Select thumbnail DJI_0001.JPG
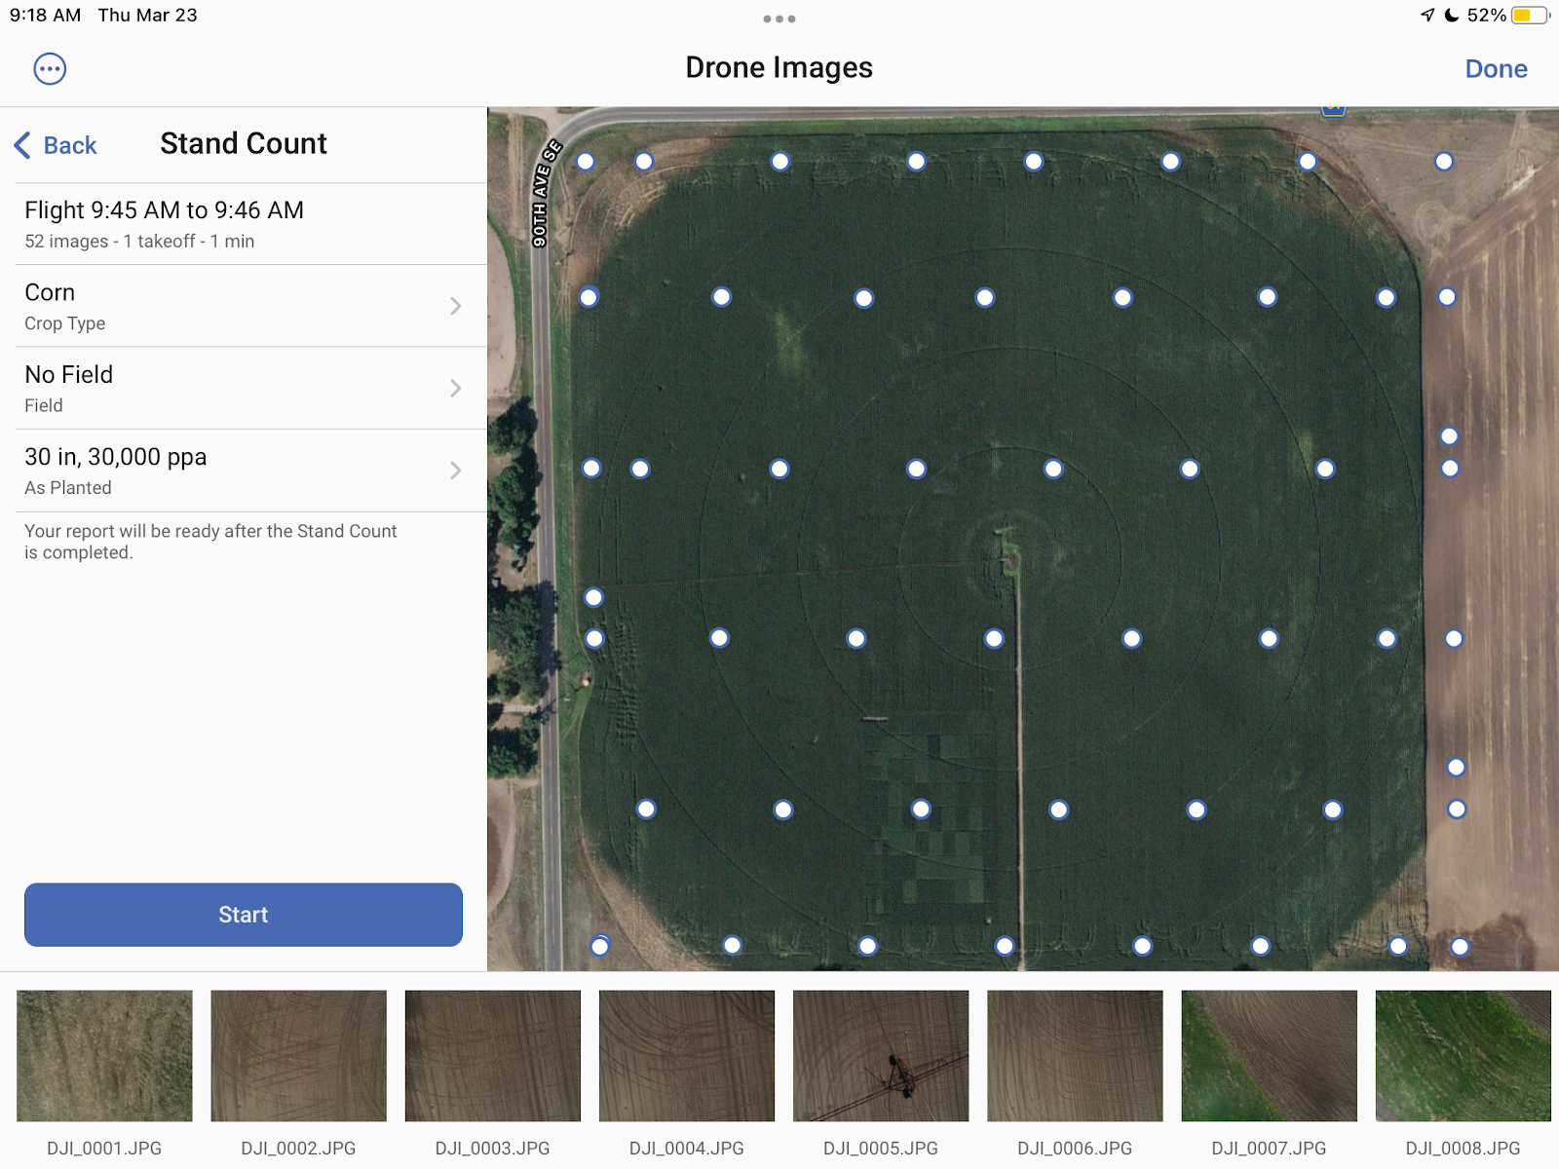The height and width of the screenshot is (1169, 1559). [104, 1056]
